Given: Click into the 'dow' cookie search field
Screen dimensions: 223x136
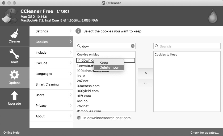Looking at the screenshot, I should pos(106,46).
